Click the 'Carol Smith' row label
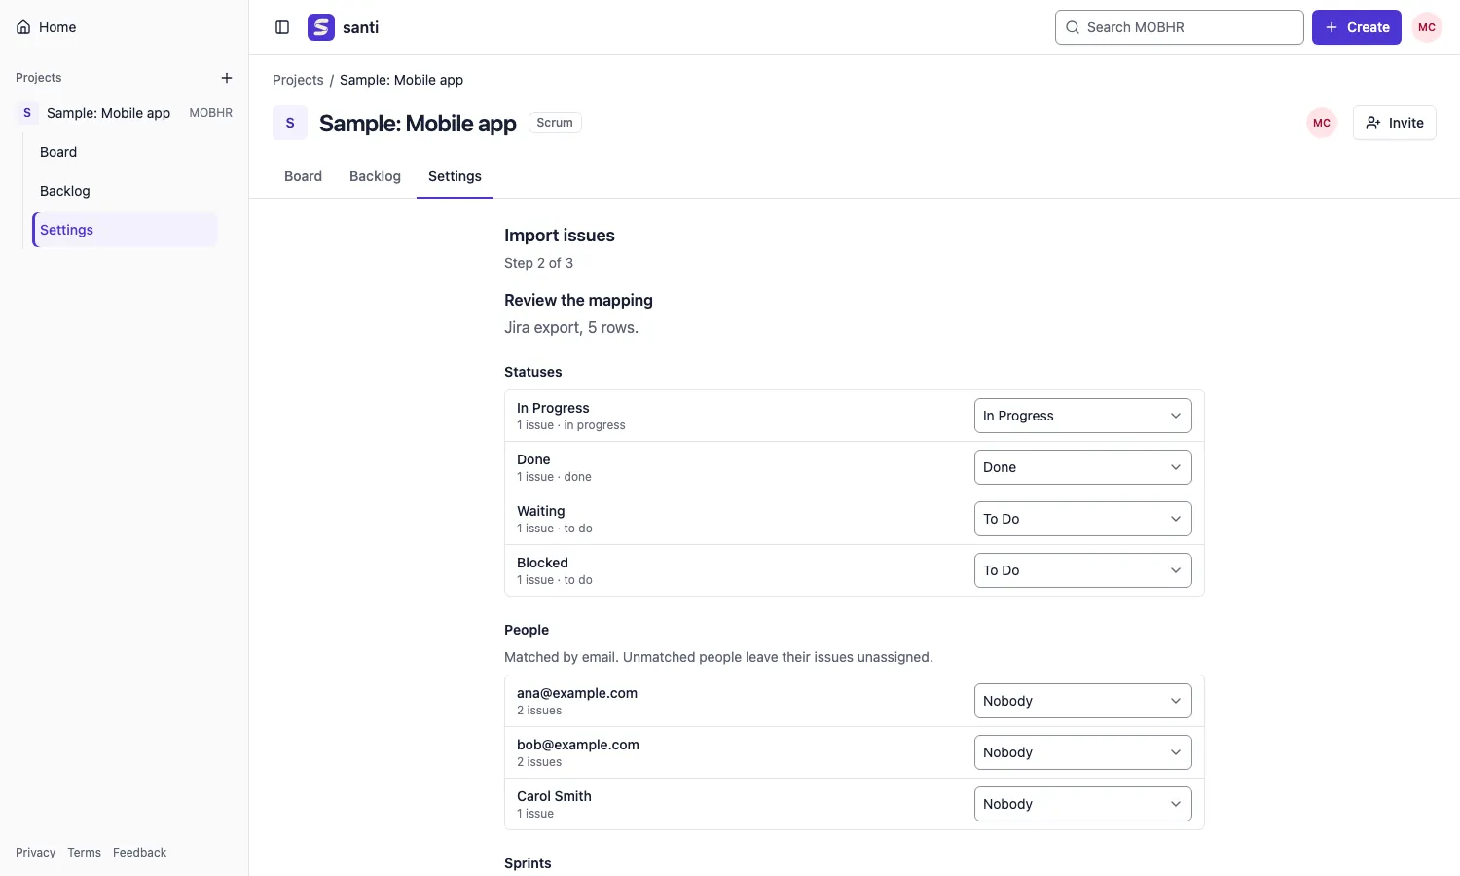This screenshot has width=1460, height=876. point(554,796)
